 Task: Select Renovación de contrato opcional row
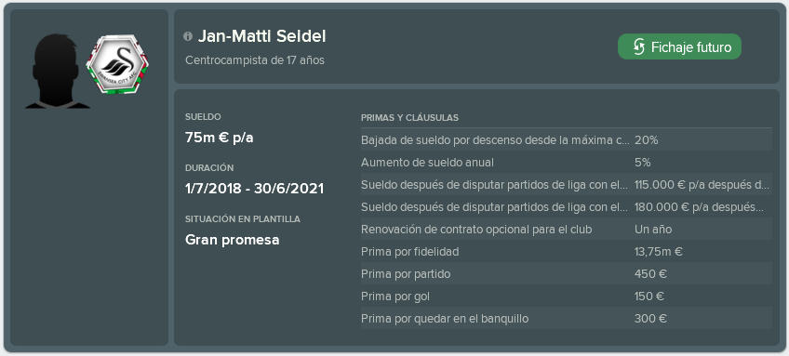point(566,230)
